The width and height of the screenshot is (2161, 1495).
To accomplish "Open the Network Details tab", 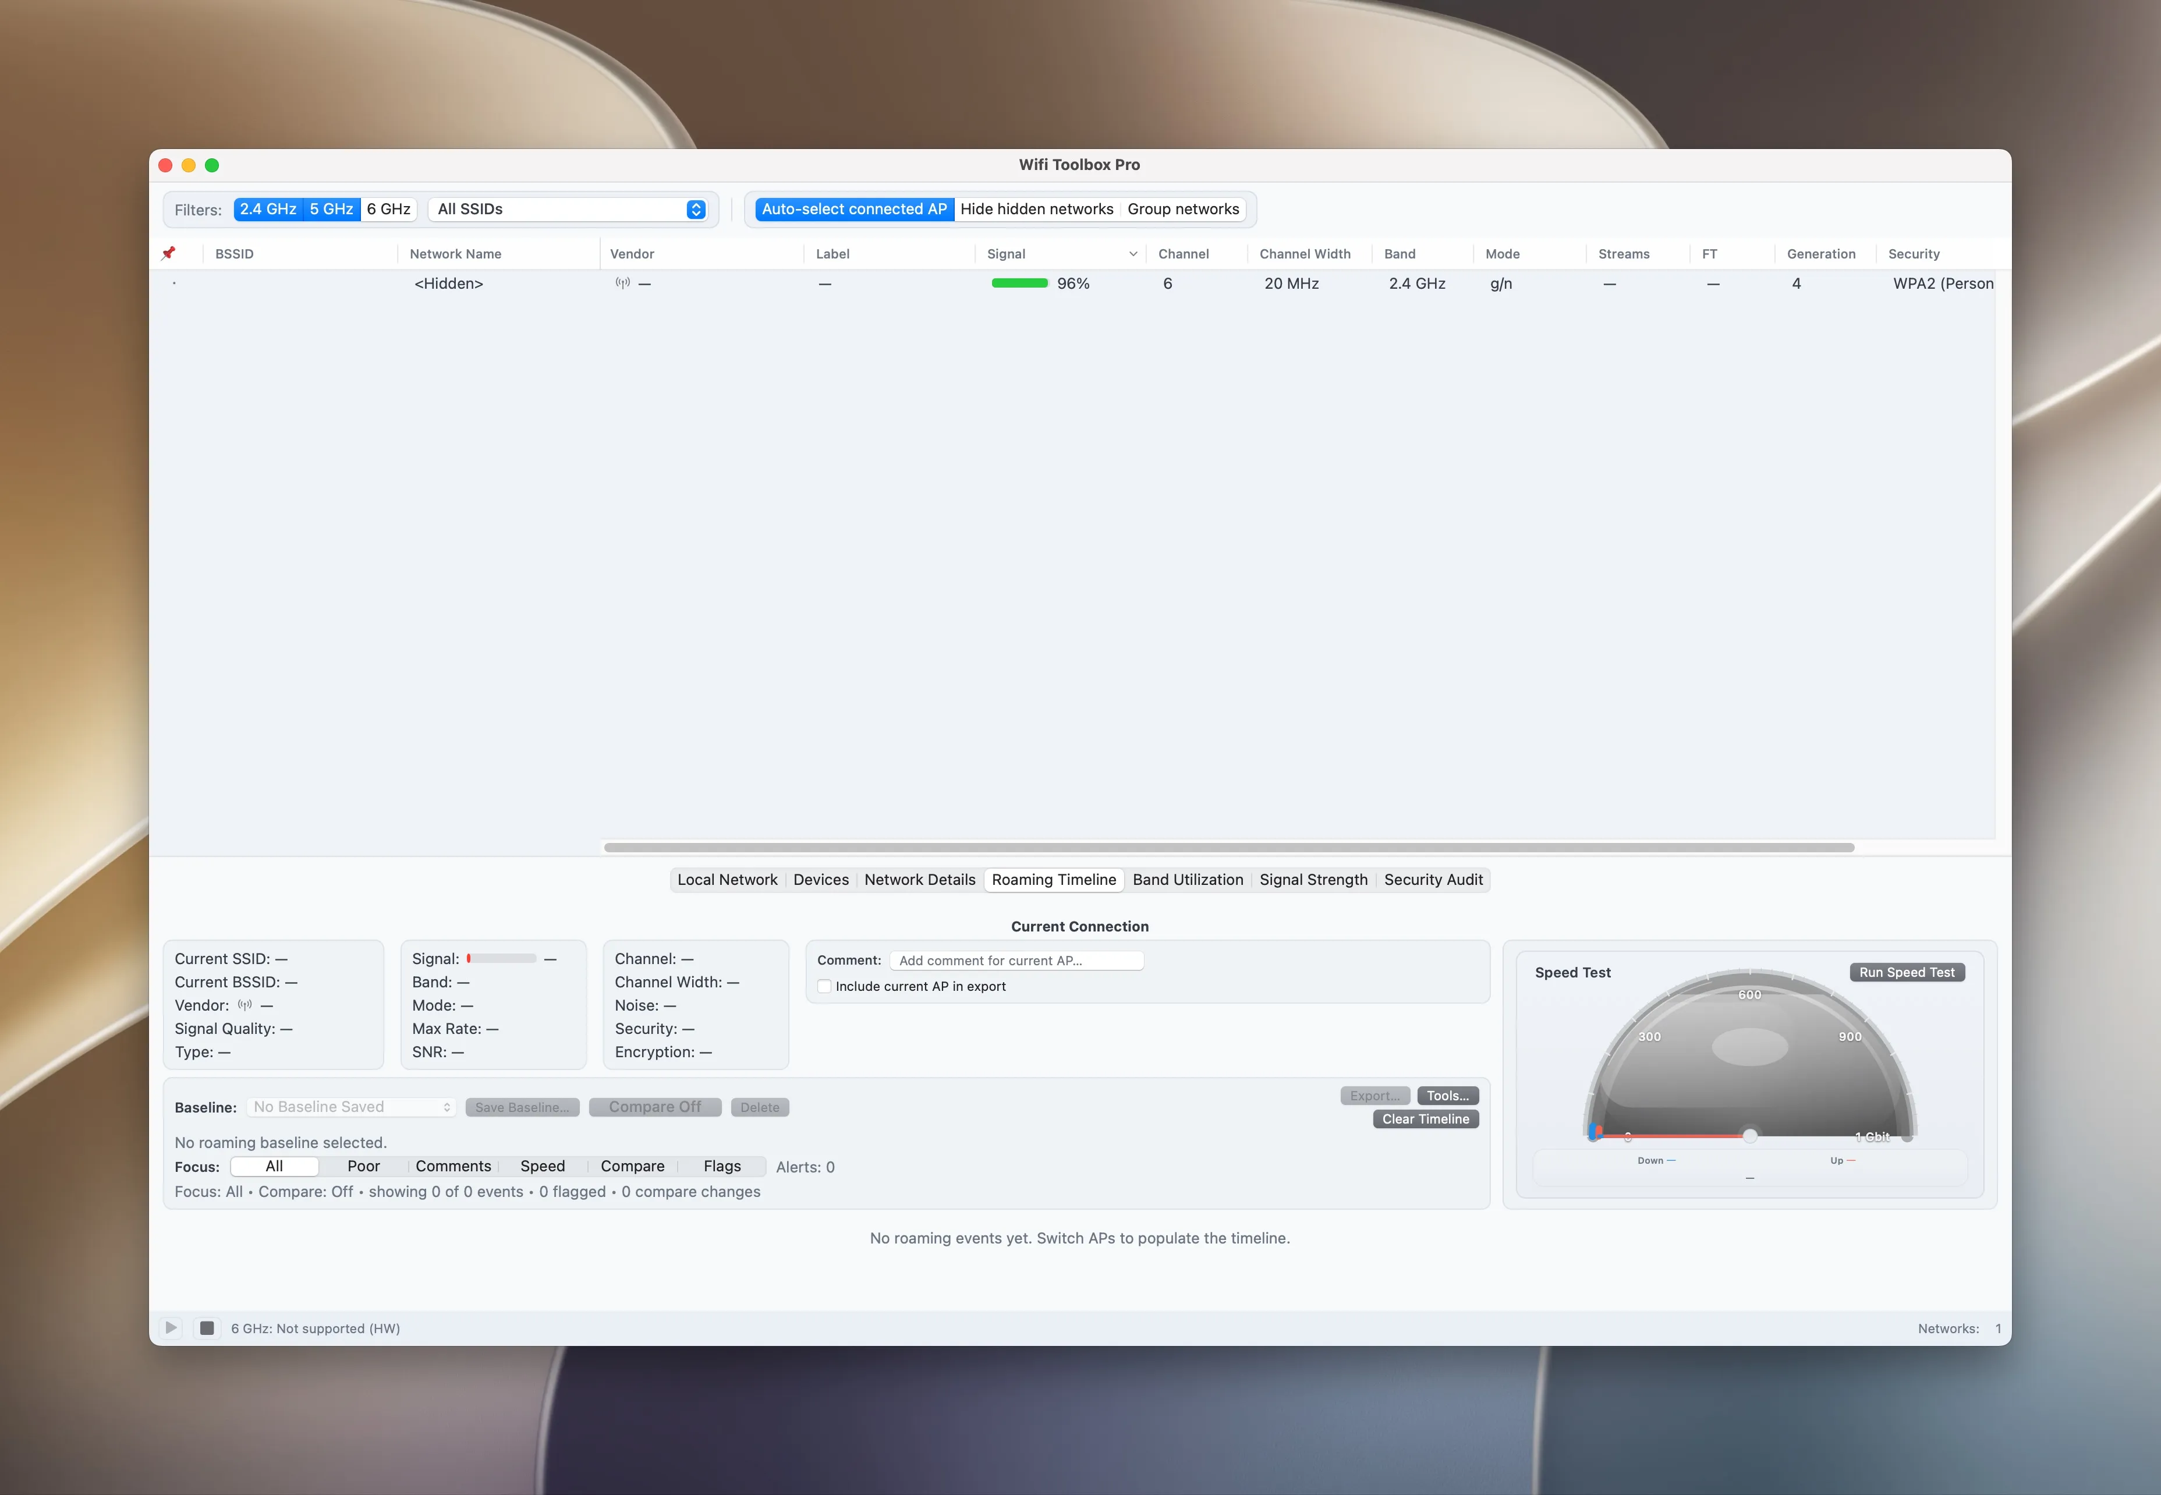I will [x=920, y=880].
